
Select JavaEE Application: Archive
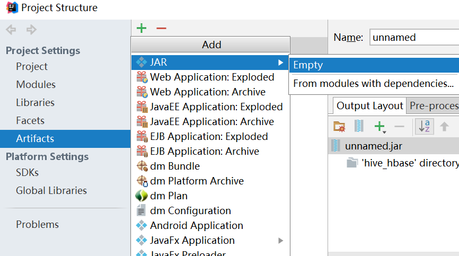tap(210, 122)
